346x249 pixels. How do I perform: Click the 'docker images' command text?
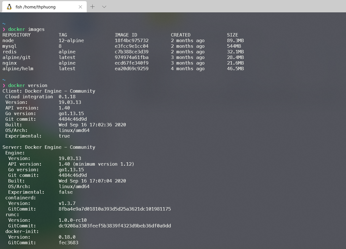[x=26, y=29]
